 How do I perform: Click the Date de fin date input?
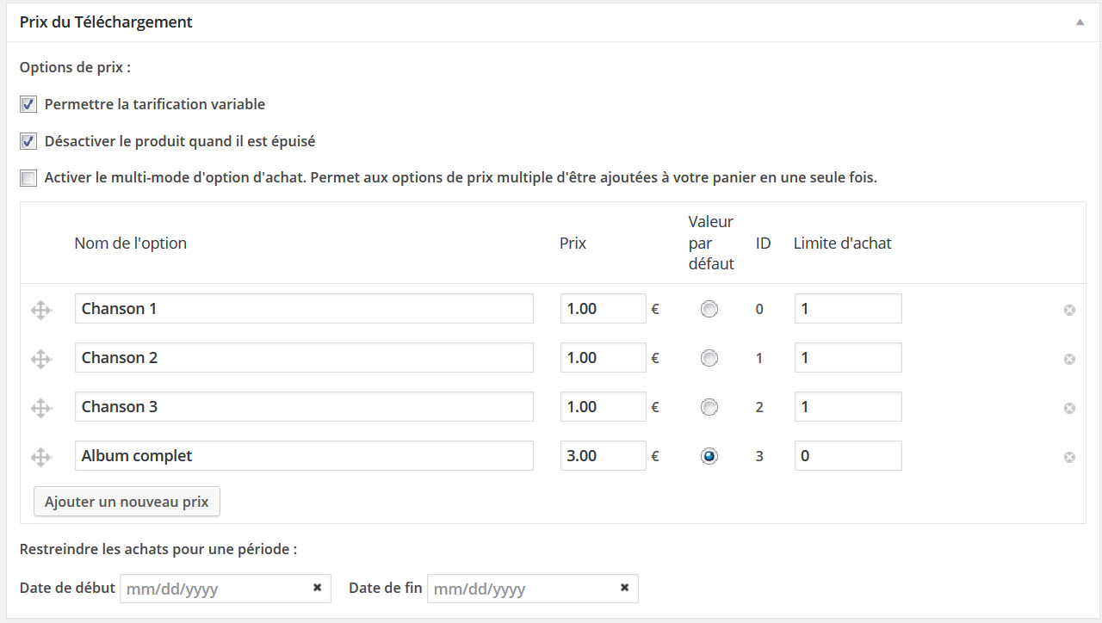click(523, 589)
